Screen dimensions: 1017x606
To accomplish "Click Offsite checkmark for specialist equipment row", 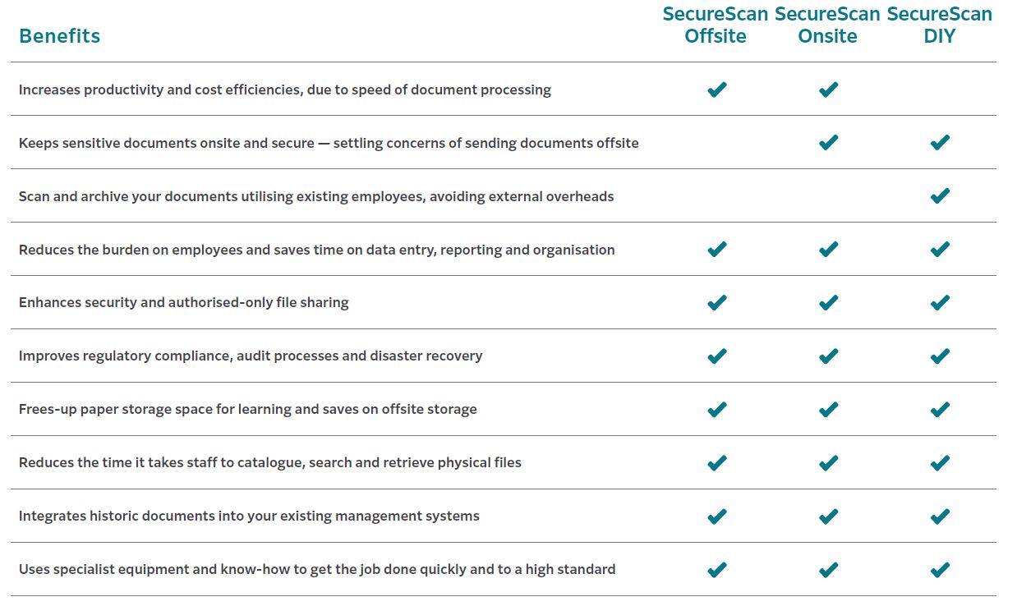I will coord(716,570).
